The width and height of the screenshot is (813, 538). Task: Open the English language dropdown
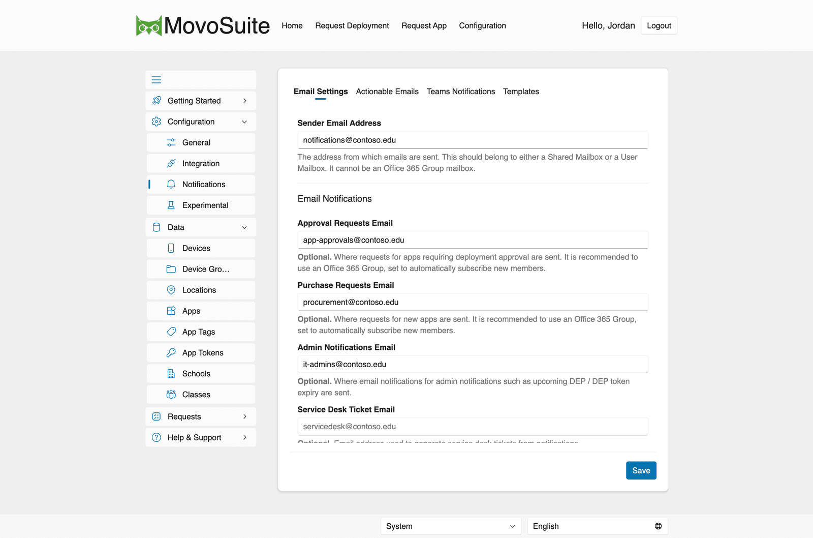[598, 526]
